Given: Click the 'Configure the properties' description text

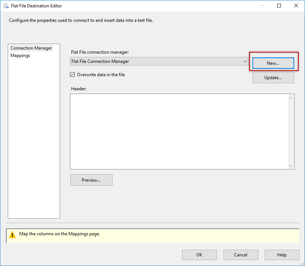Looking at the screenshot, I should (81, 20).
